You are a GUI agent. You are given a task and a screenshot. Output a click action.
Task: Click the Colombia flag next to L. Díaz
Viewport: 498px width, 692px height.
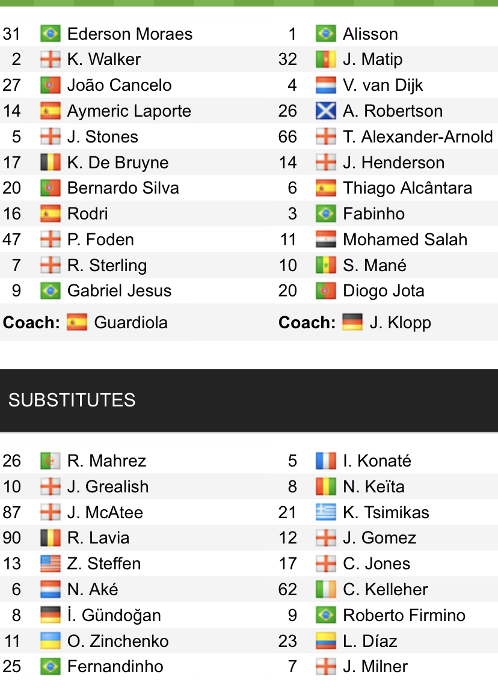(325, 641)
